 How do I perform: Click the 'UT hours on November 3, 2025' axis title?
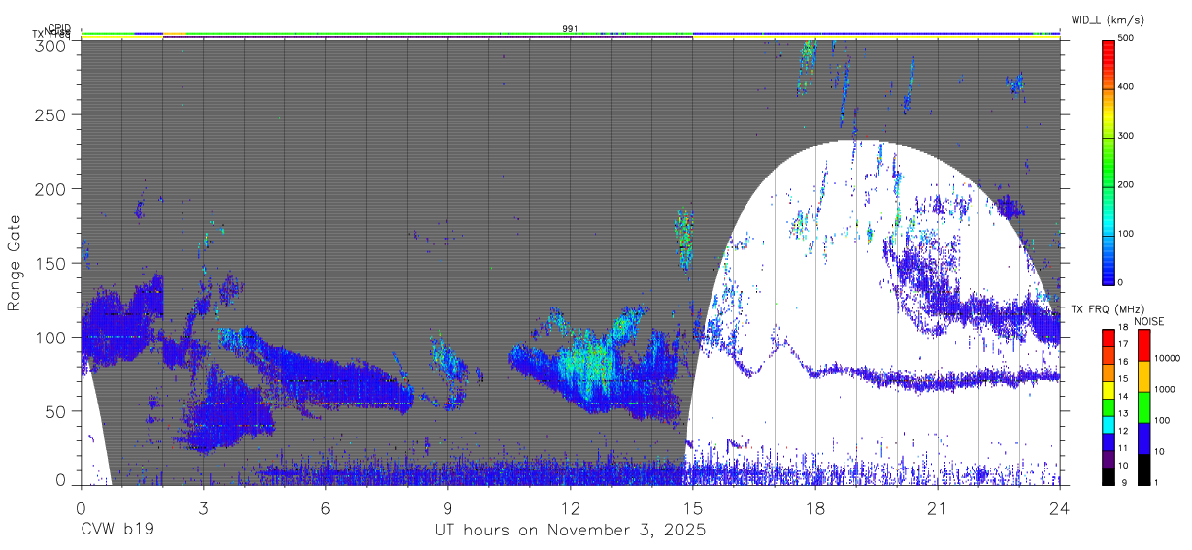click(x=570, y=531)
